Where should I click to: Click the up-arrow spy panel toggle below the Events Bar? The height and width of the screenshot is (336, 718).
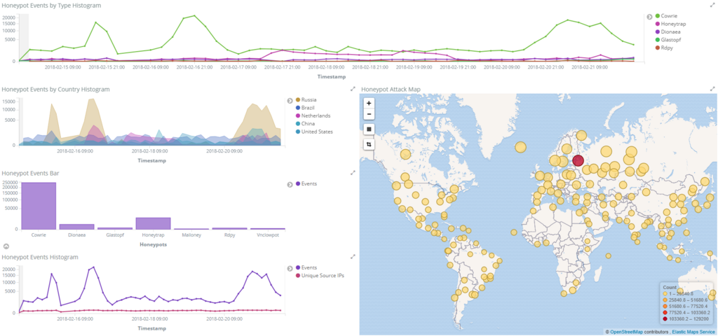6,246
